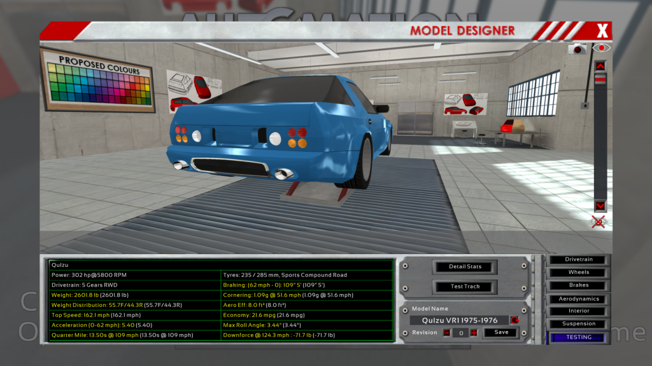Switch to the Wheels tab
Screen dimensions: 652x366
[578, 273]
